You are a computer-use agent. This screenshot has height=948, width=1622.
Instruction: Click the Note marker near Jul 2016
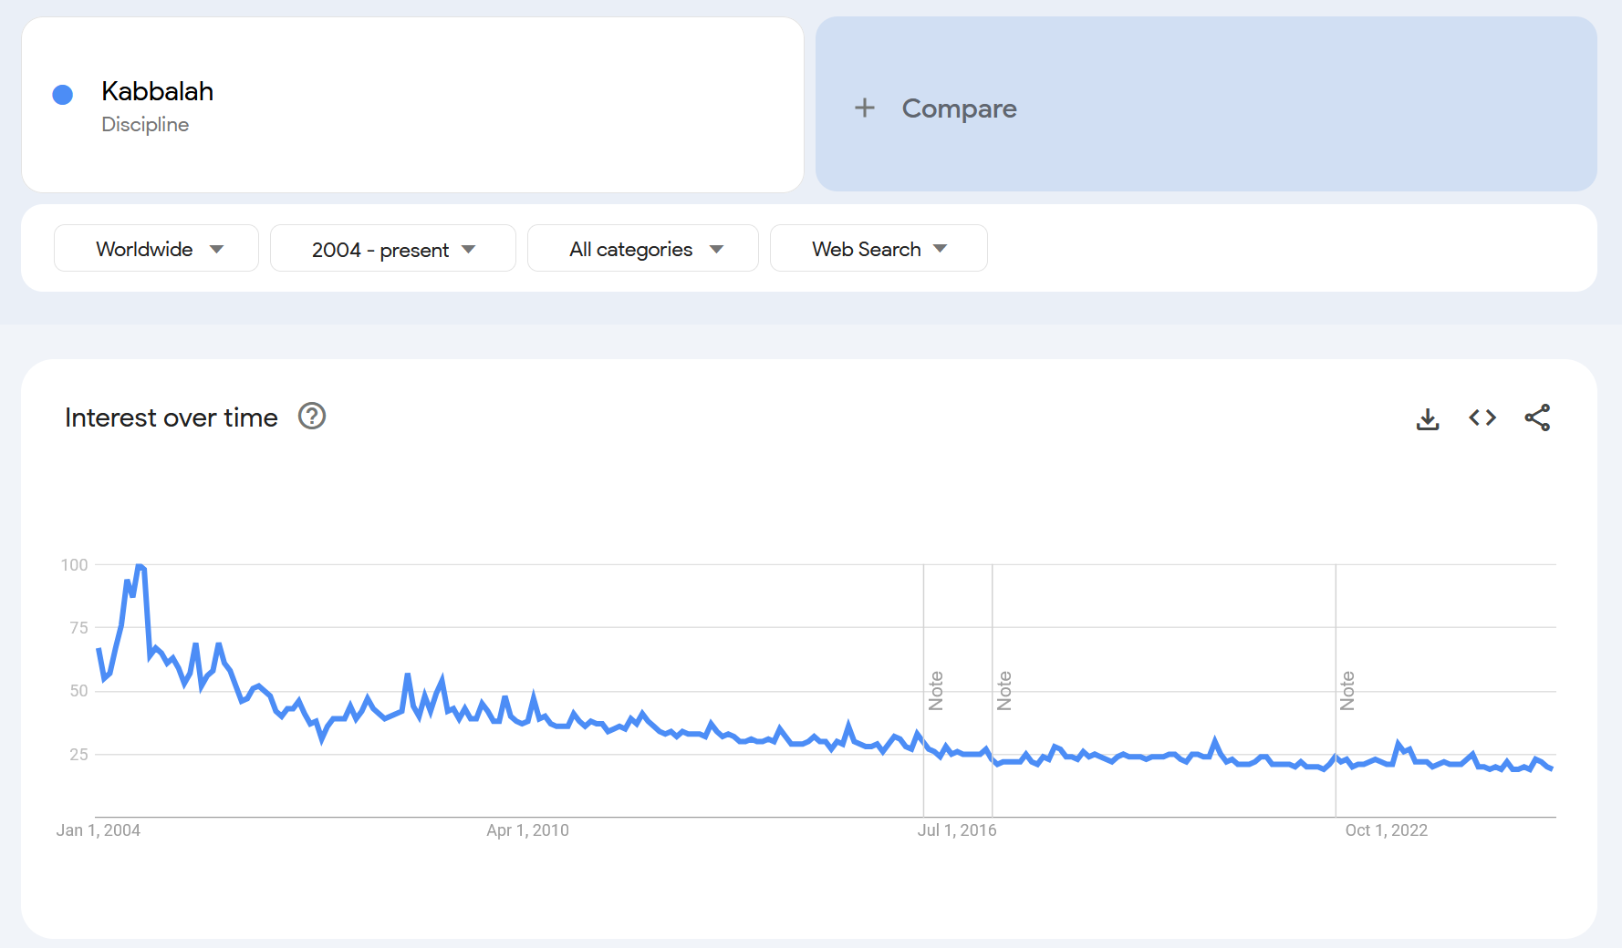click(x=936, y=691)
